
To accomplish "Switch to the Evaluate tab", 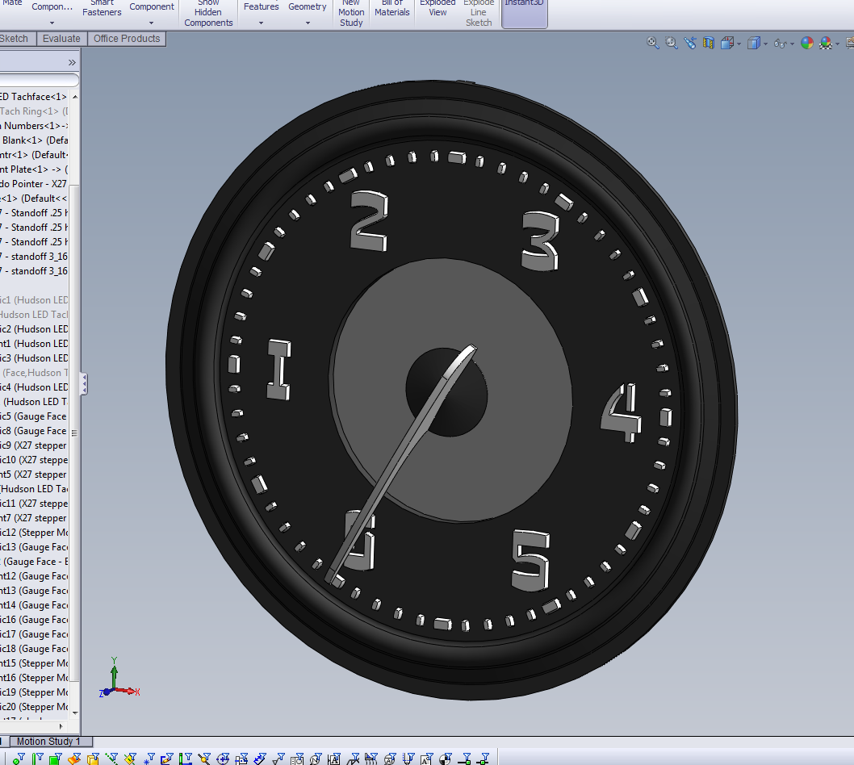I will [61, 39].
